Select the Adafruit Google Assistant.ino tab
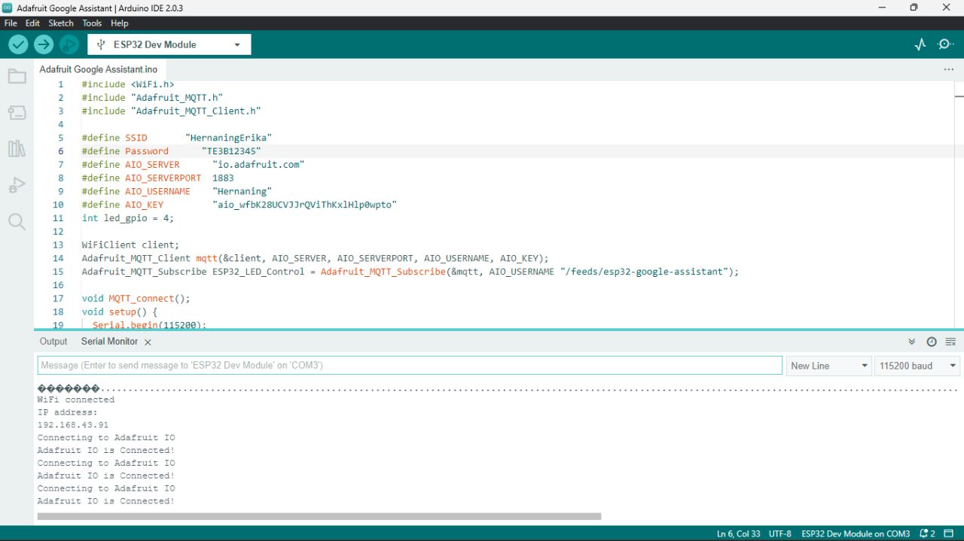 point(99,69)
